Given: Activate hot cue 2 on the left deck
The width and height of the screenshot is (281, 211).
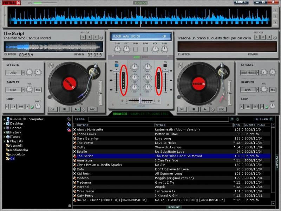Looking at the screenshot, I should [x=89, y=37].
